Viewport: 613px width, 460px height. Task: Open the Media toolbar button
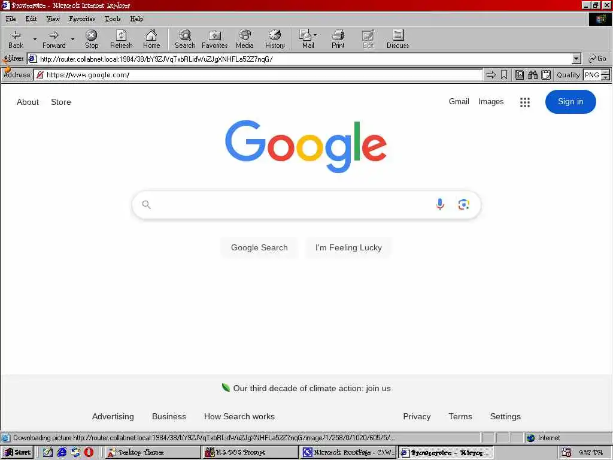[245, 39]
